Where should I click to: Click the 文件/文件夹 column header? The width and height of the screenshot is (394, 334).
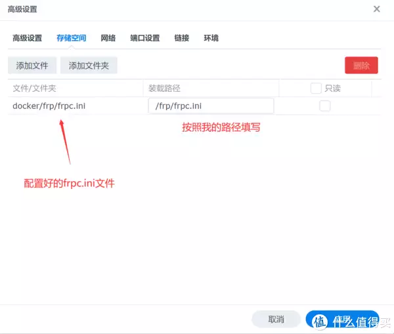tap(76, 88)
